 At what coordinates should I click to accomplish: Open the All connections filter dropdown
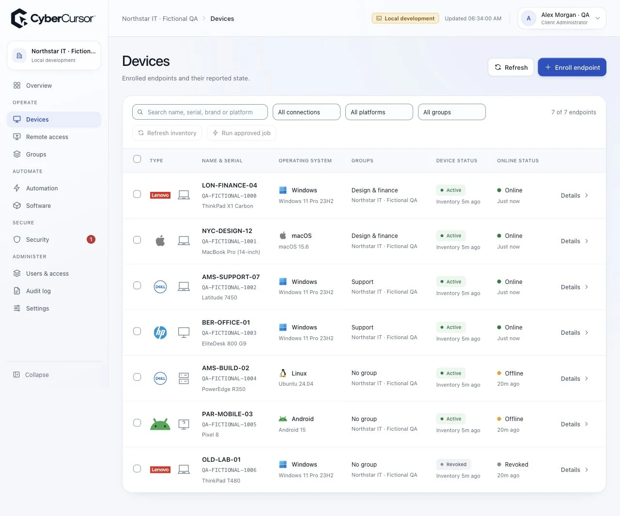point(307,112)
